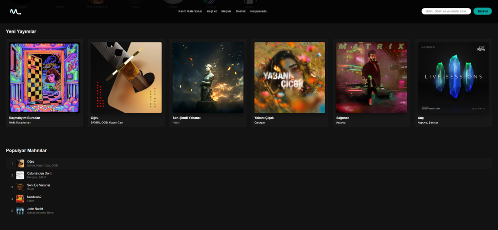This screenshot has height=230, width=498.
Task: Click the Yeni Yayımlar section heading
Action: (x=21, y=31)
